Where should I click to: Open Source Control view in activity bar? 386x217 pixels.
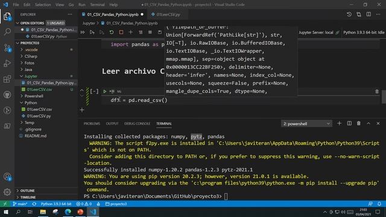[7, 48]
